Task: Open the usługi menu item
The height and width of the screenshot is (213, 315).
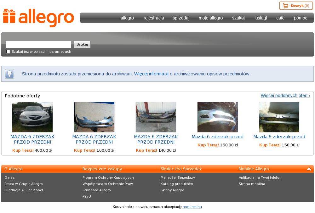Action: 261,18
